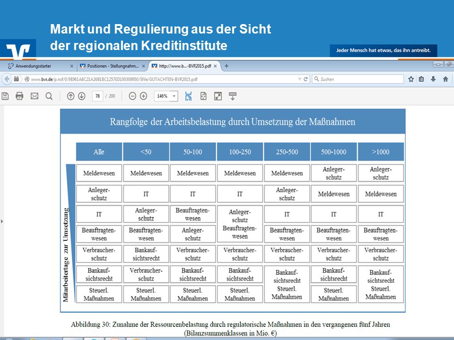This screenshot has height=340, width=454.
Task: Click the page number field showing 78
Action: pos(97,96)
